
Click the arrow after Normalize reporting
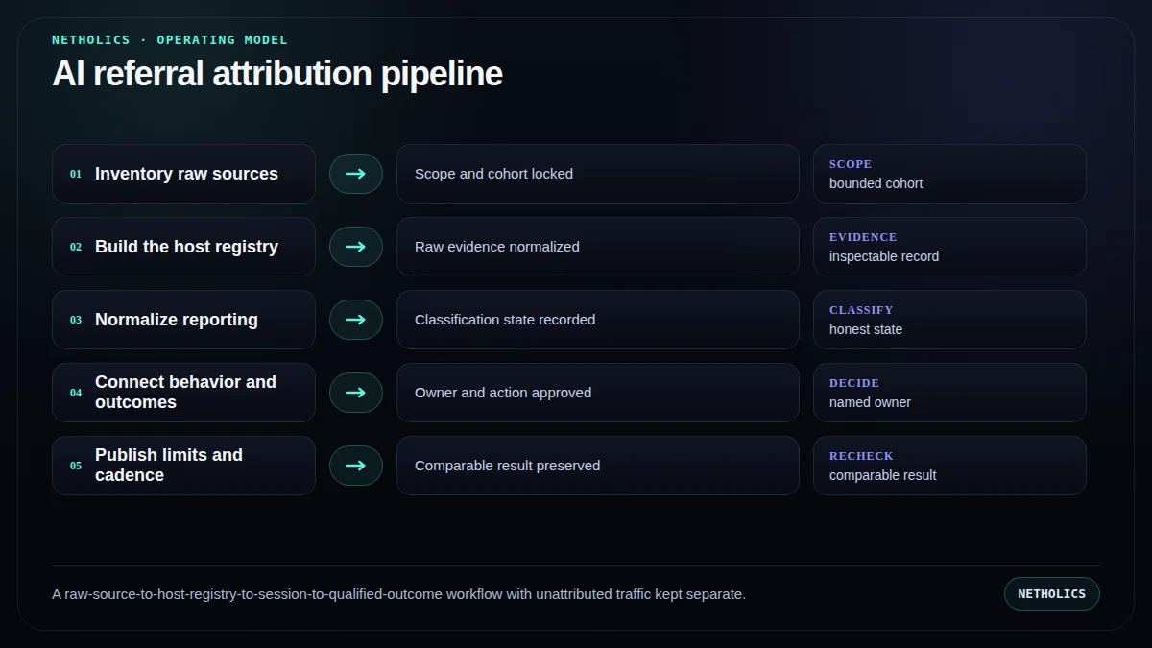point(356,320)
